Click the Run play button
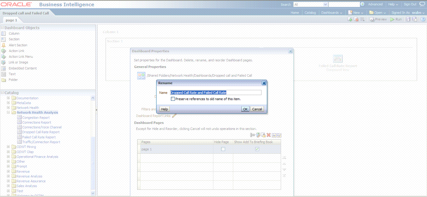 click(396, 19)
